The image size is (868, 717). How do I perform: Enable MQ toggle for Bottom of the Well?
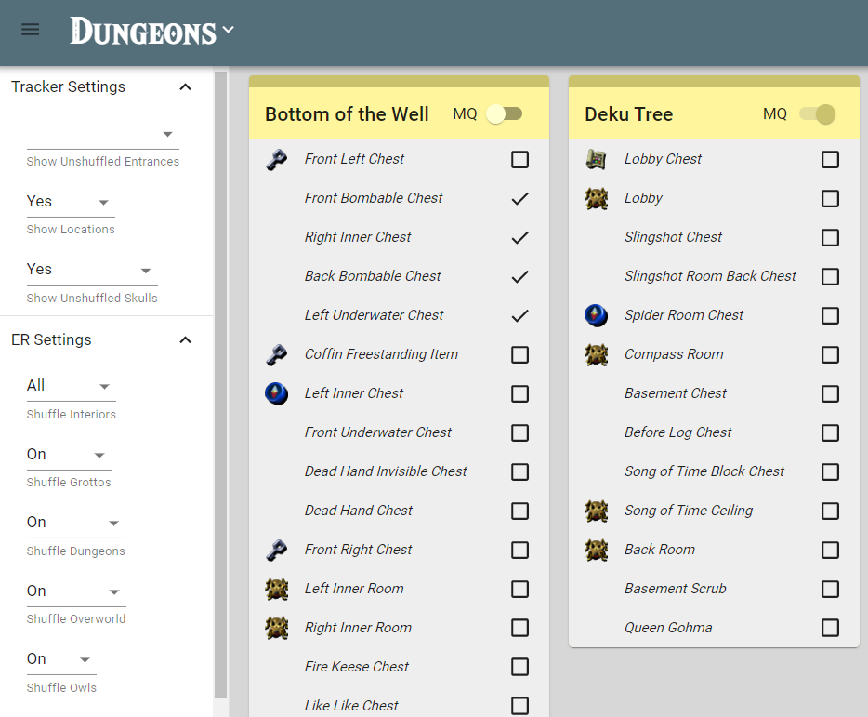505,114
